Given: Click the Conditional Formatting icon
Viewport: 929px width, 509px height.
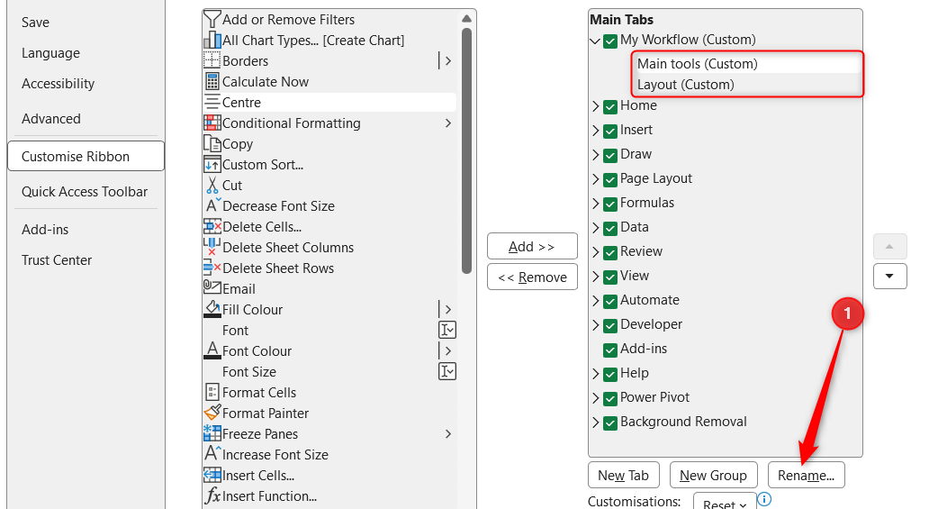Looking at the screenshot, I should tap(212, 123).
